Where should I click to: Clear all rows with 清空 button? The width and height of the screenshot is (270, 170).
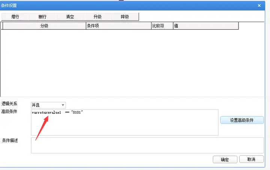point(70,17)
